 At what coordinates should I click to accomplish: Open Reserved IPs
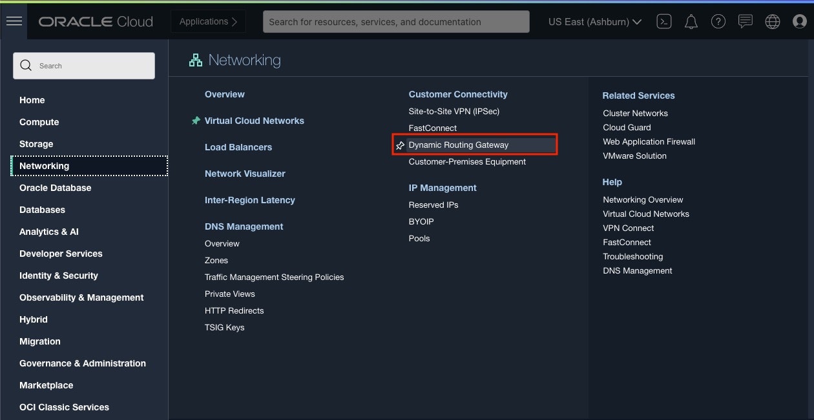point(433,205)
